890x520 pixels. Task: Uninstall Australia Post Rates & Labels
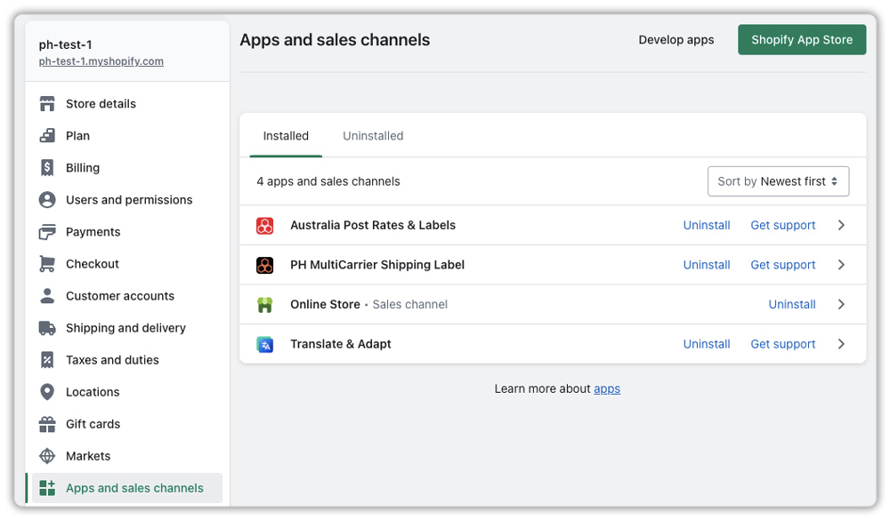pyautogui.click(x=707, y=225)
